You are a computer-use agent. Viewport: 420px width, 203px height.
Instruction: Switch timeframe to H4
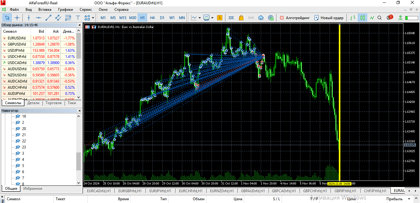click(152, 18)
